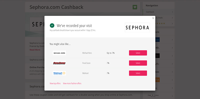
Task: Close the recorded visit popup
Action: tap(153, 18)
